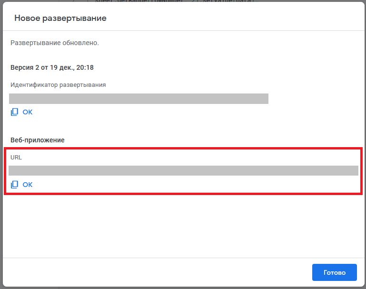Click the 20:18 time in version heading

(85, 67)
